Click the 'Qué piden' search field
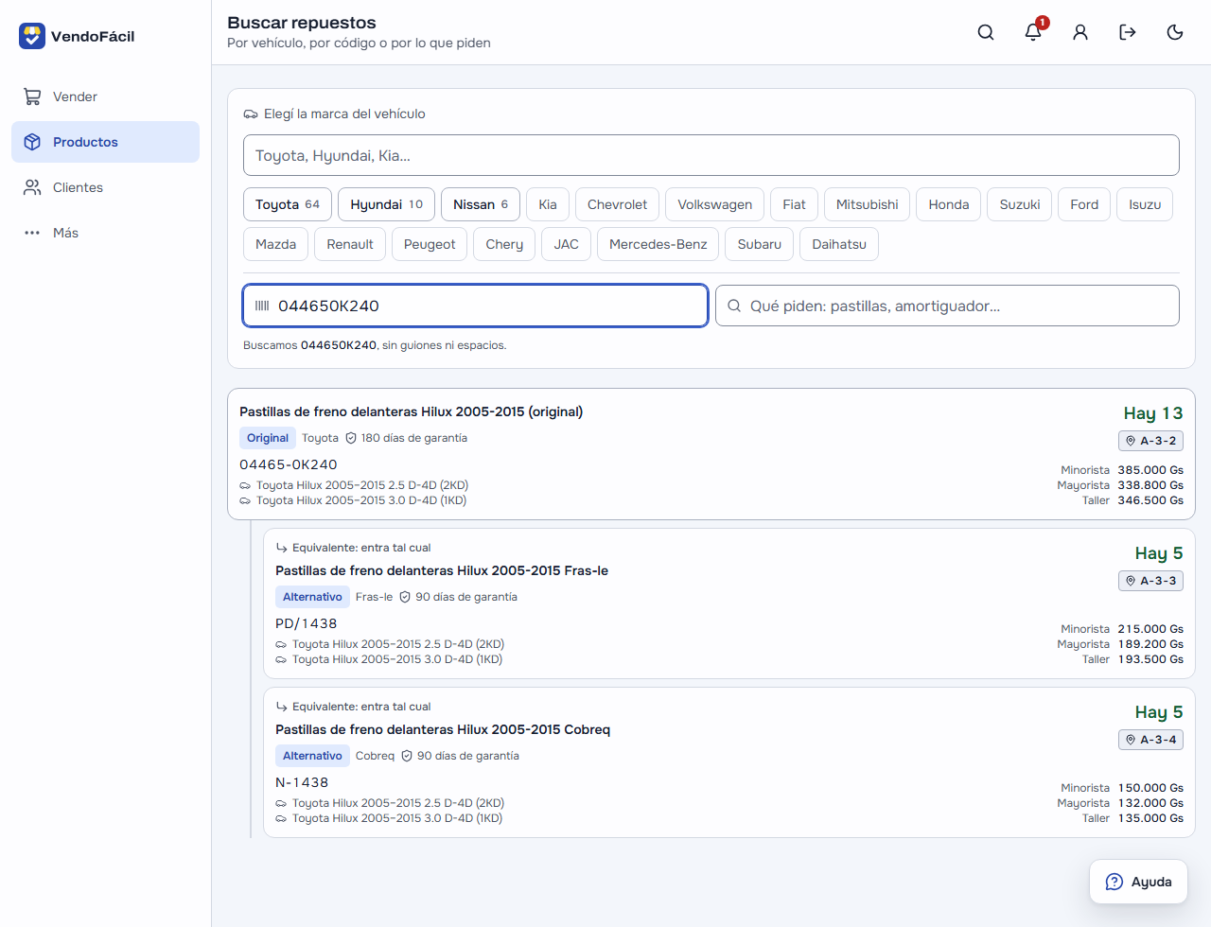This screenshot has width=1211, height=927. click(947, 306)
